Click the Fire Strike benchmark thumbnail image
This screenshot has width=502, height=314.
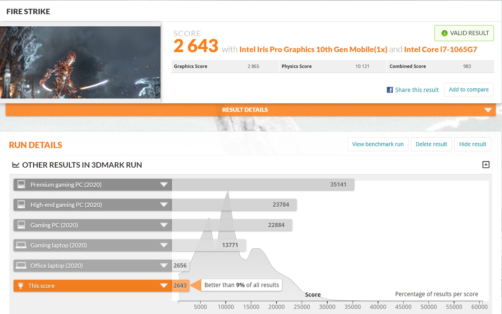[80, 62]
